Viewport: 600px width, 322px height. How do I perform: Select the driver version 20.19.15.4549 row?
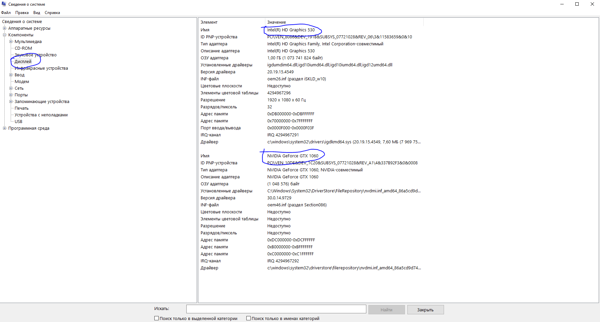310,72
